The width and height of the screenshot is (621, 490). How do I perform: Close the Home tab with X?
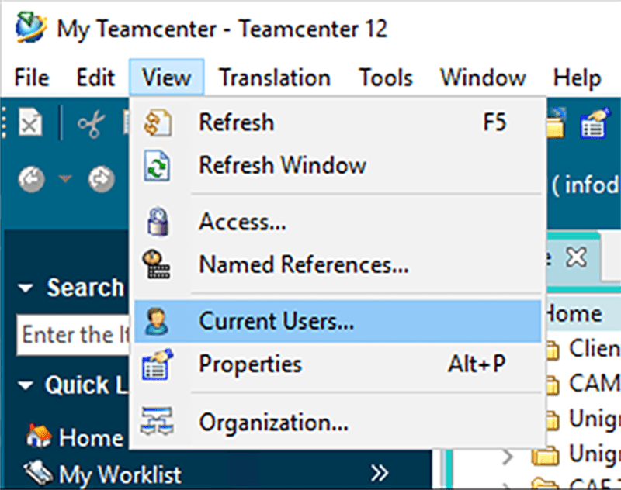pyautogui.click(x=576, y=257)
